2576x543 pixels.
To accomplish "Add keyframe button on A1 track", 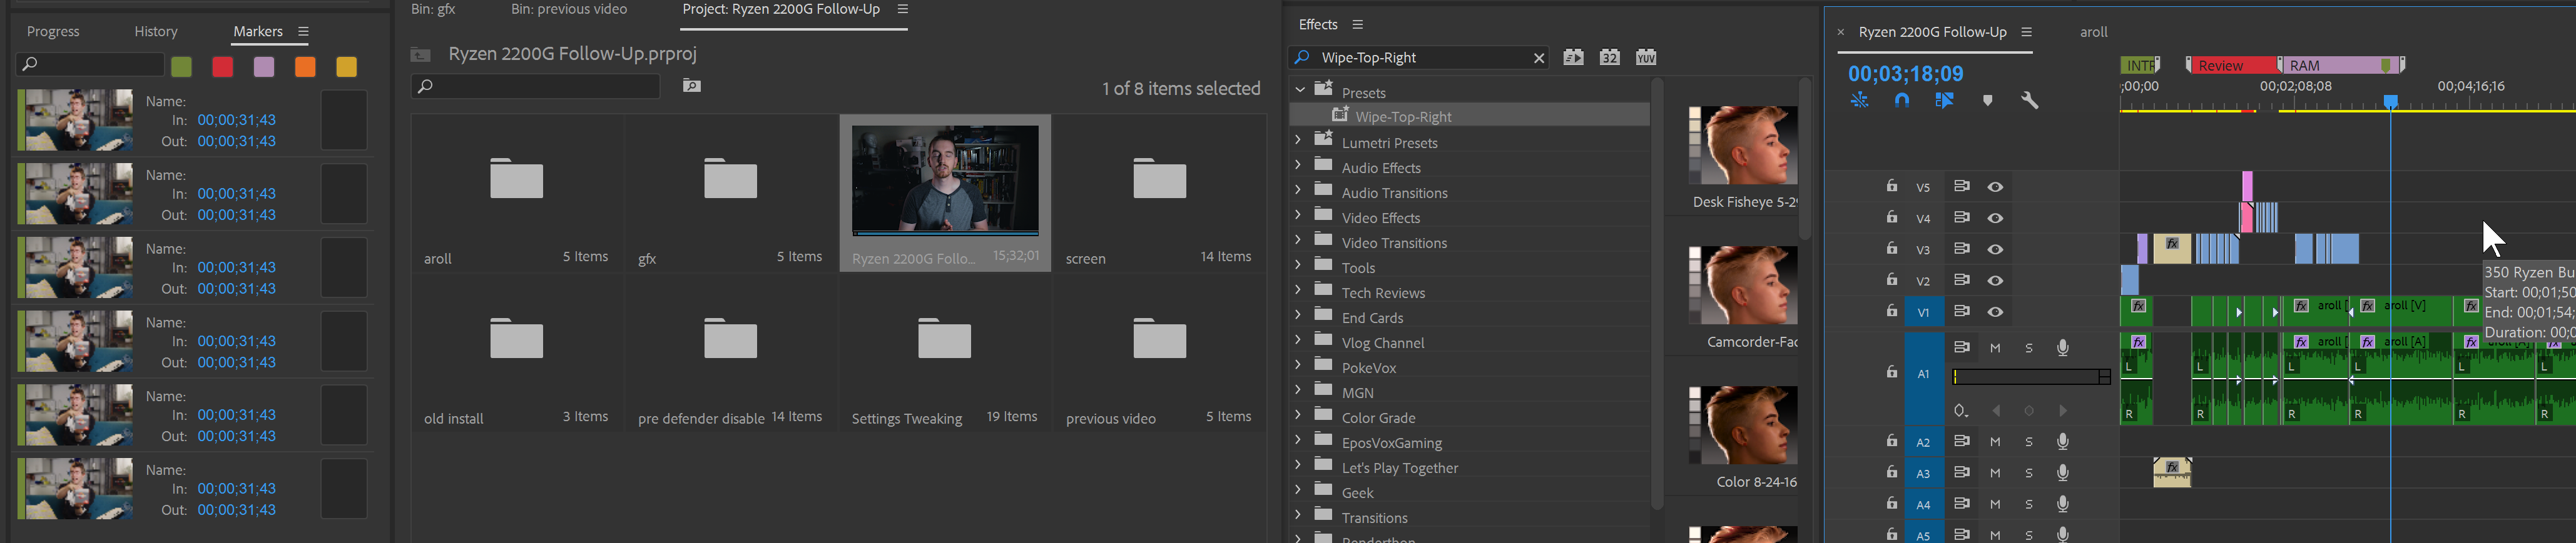I will click(2029, 411).
